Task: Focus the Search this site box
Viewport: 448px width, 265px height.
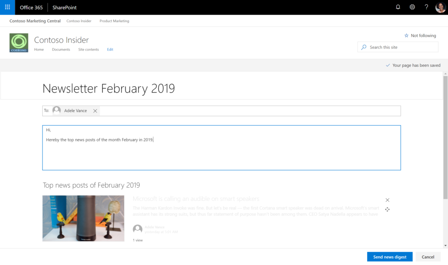Action: 398,47
